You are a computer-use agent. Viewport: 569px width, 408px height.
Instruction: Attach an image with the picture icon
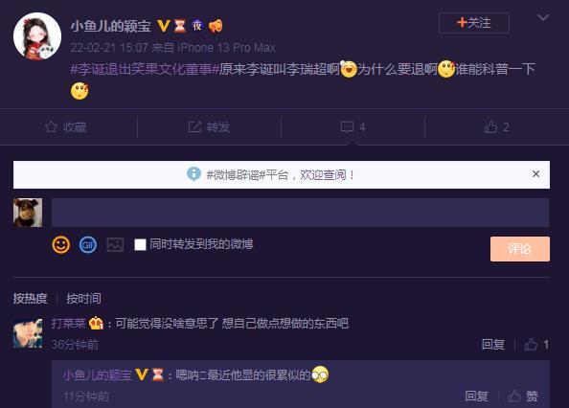click(115, 245)
